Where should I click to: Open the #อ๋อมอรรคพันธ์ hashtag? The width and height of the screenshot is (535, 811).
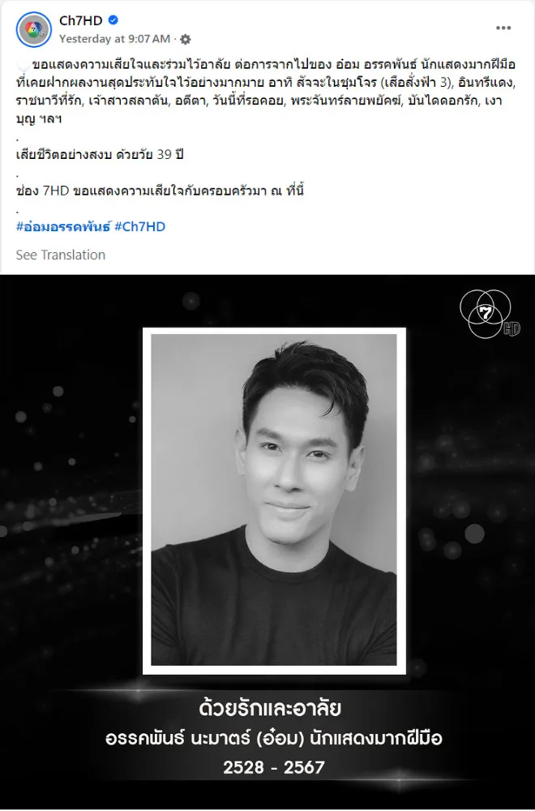[x=63, y=226]
